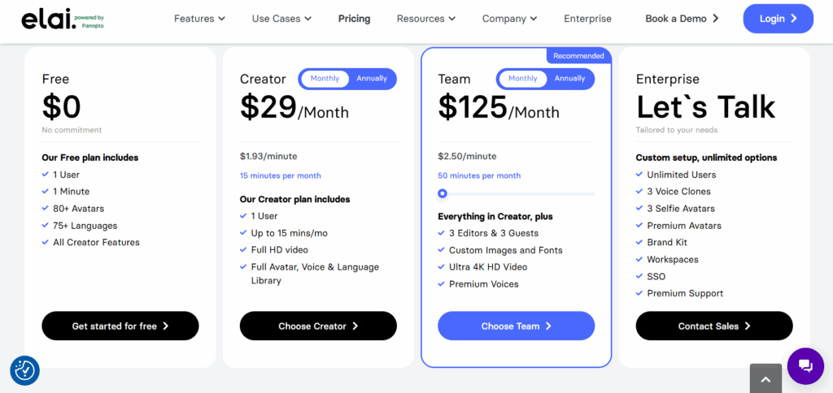Click the arrow icon beside Book a Demo
This screenshot has width=833, height=393.
[716, 19]
